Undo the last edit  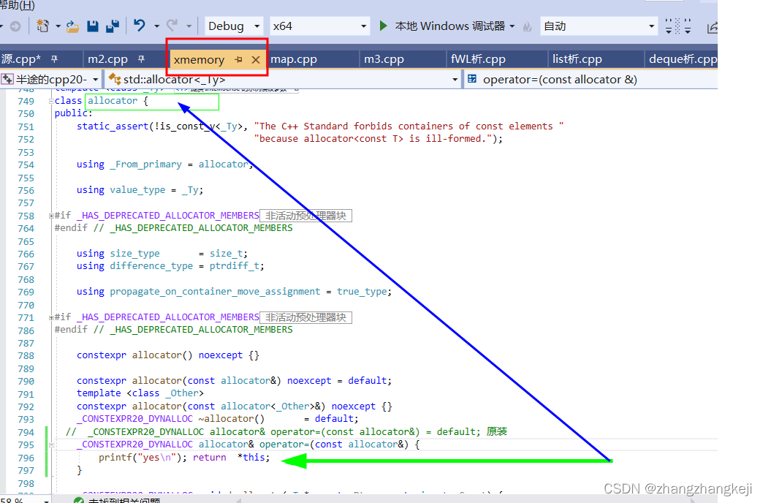(x=140, y=26)
